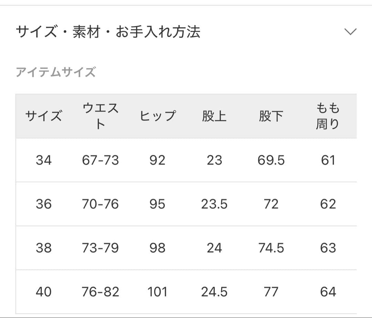Click size 34 in the table
372x318 pixels.
(x=43, y=160)
